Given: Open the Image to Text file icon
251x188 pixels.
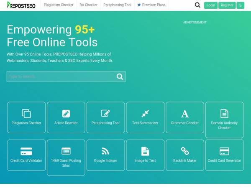Looking at the screenshot, I should (145, 151).
